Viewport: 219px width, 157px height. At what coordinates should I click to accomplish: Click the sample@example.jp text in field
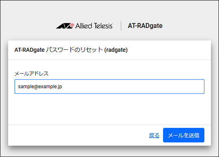(40, 87)
